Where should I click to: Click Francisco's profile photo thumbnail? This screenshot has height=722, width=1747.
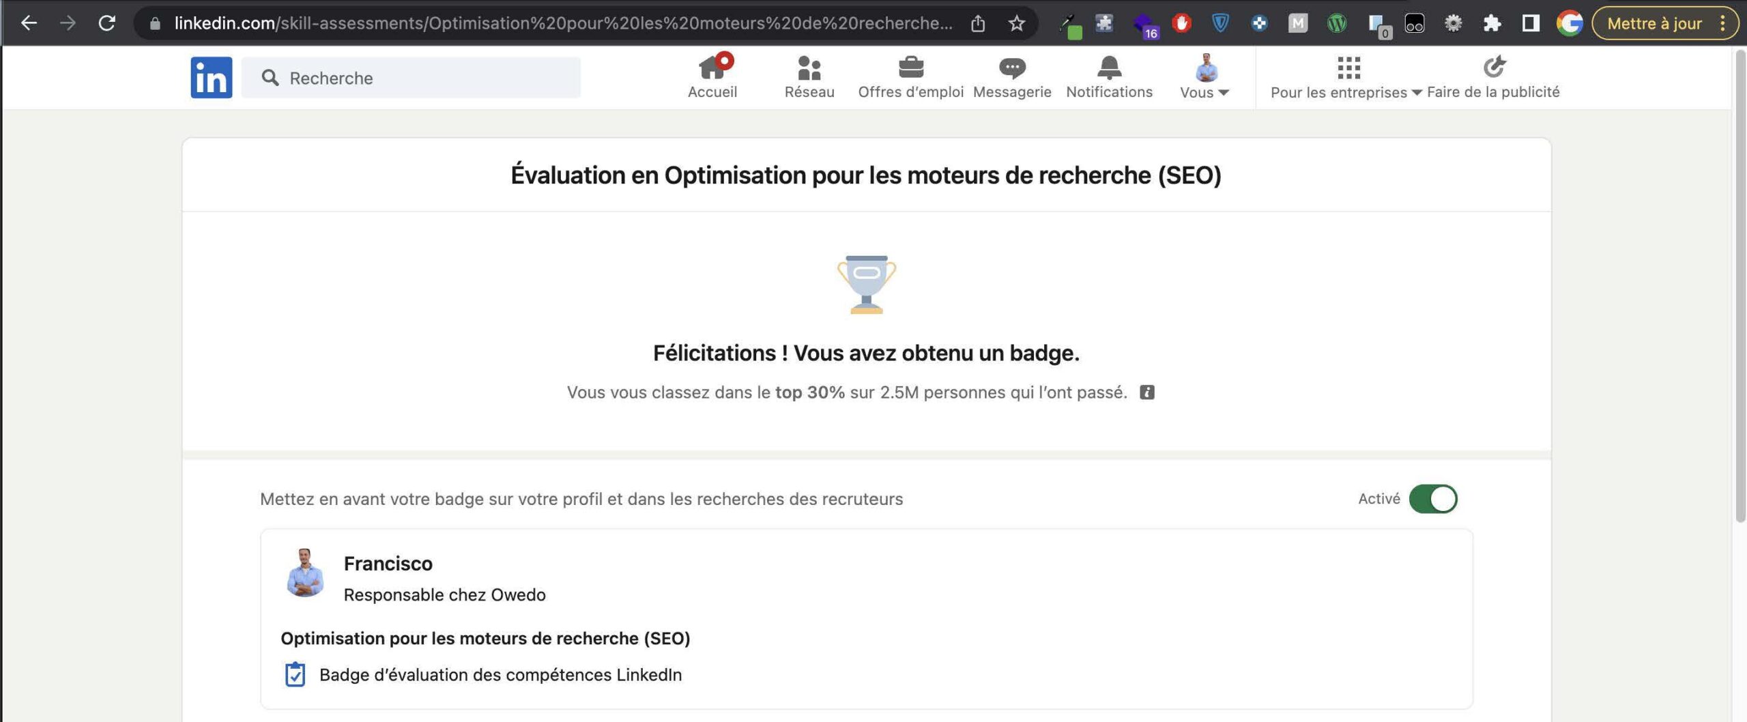coord(304,573)
